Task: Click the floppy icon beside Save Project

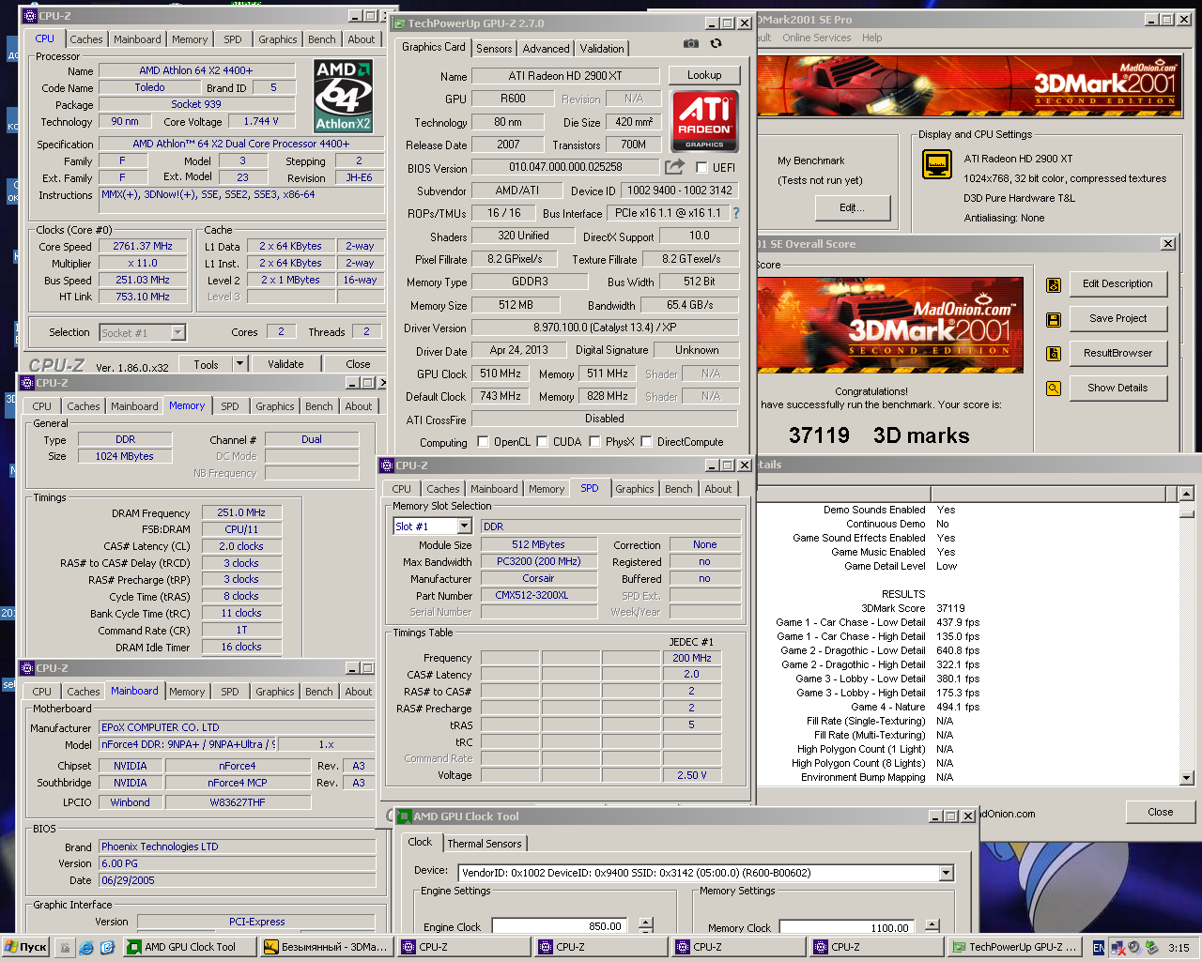Action: point(1054,319)
